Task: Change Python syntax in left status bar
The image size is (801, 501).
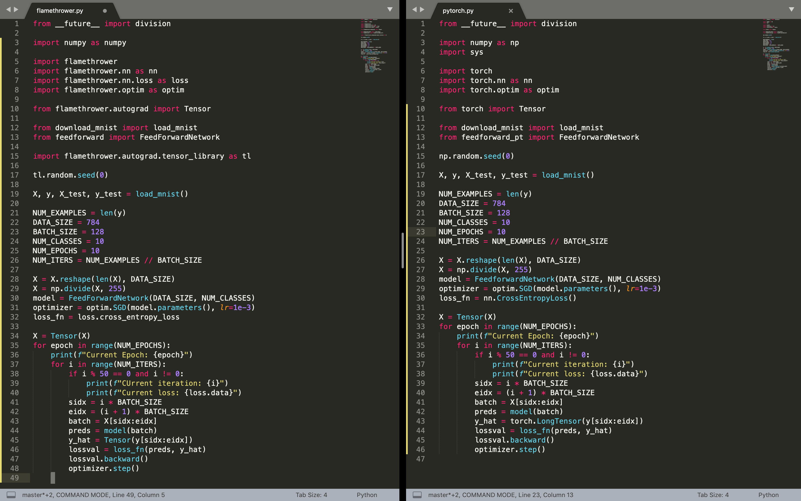Action: [367, 495]
